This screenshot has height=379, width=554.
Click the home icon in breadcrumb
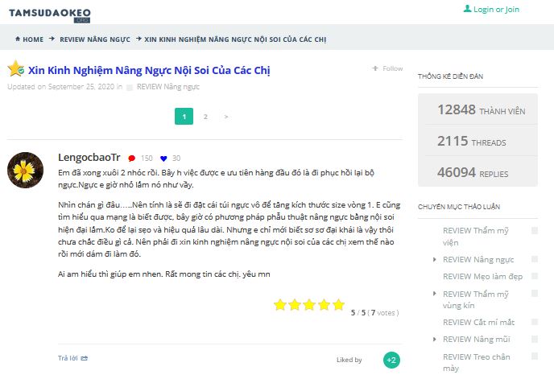(x=18, y=39)
